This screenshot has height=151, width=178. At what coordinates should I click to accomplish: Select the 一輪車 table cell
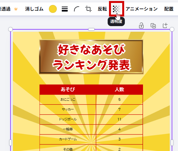(68, 129)
